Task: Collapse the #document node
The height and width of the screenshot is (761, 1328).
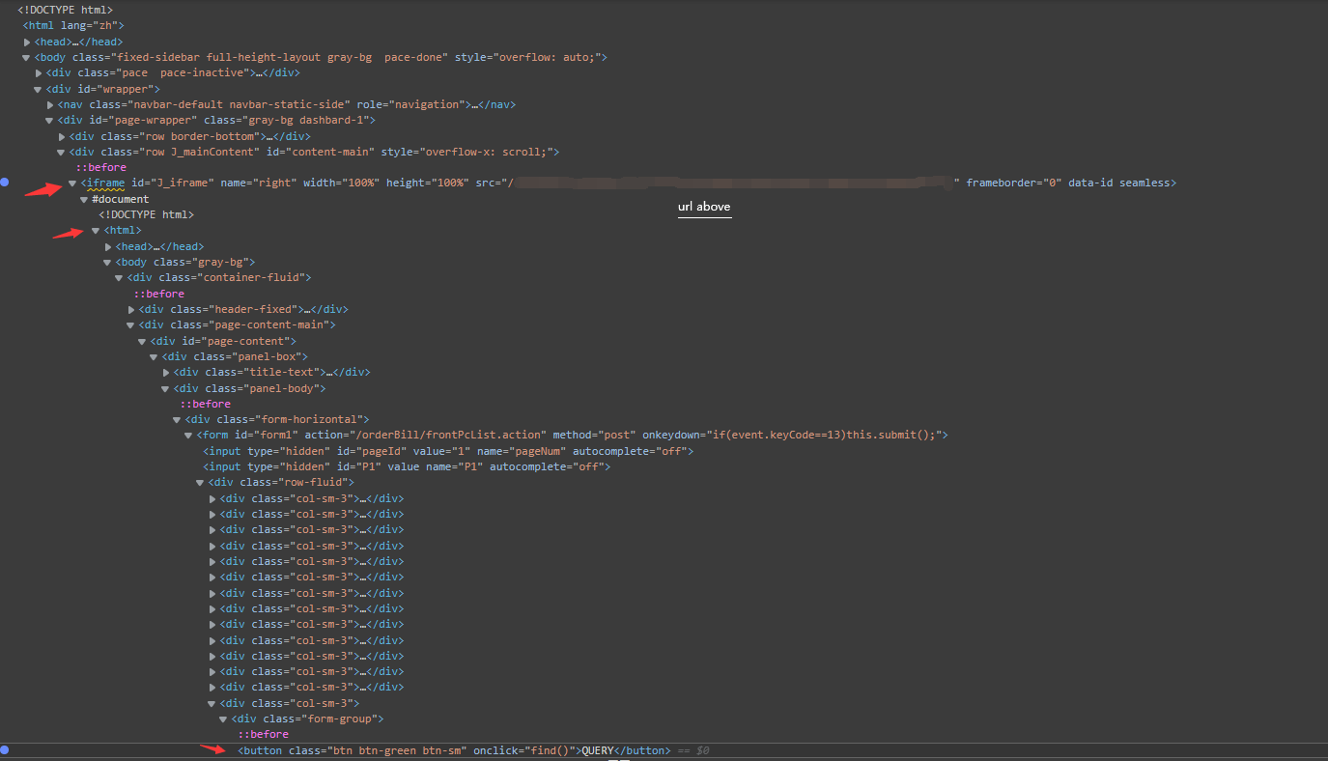Action: 85,199
